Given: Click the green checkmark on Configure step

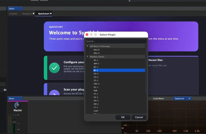Looking at the screenshot, I should [54, 68].
